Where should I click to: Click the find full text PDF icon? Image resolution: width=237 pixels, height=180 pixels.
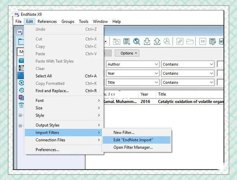167,41
